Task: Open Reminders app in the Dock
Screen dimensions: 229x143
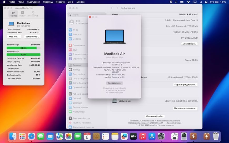Action: (106, 137)
